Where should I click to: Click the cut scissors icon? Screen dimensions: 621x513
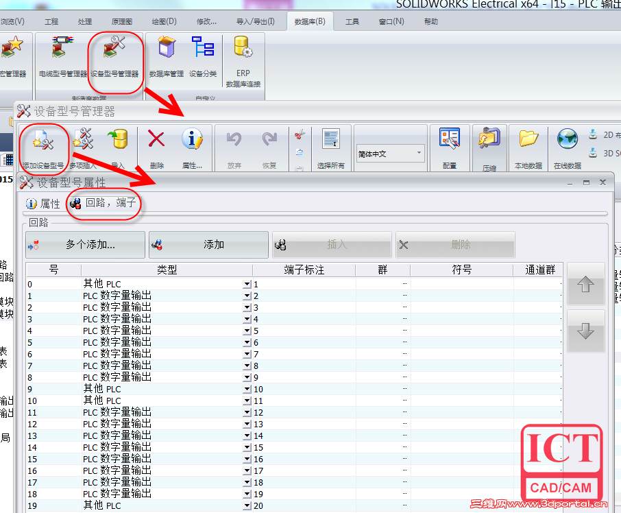click(300, 135)
